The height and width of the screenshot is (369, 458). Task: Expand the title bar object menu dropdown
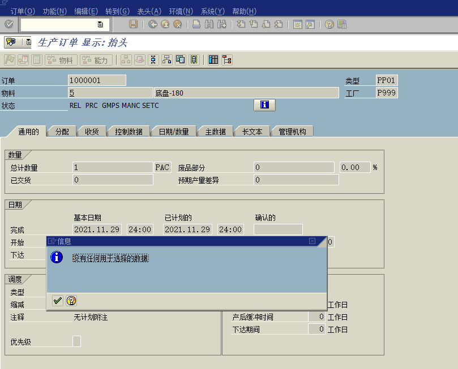[x=28, y=42]
